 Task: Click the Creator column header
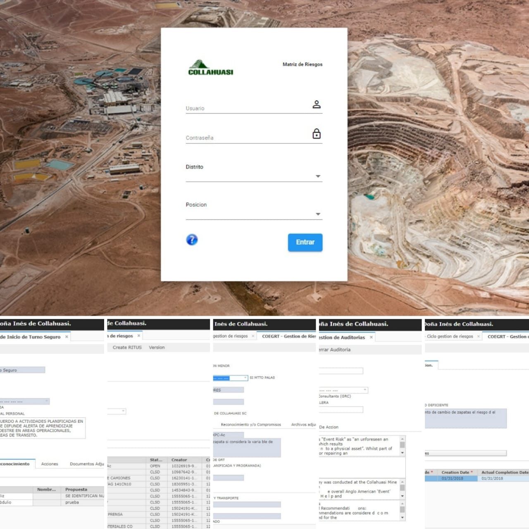pos(179,460)
